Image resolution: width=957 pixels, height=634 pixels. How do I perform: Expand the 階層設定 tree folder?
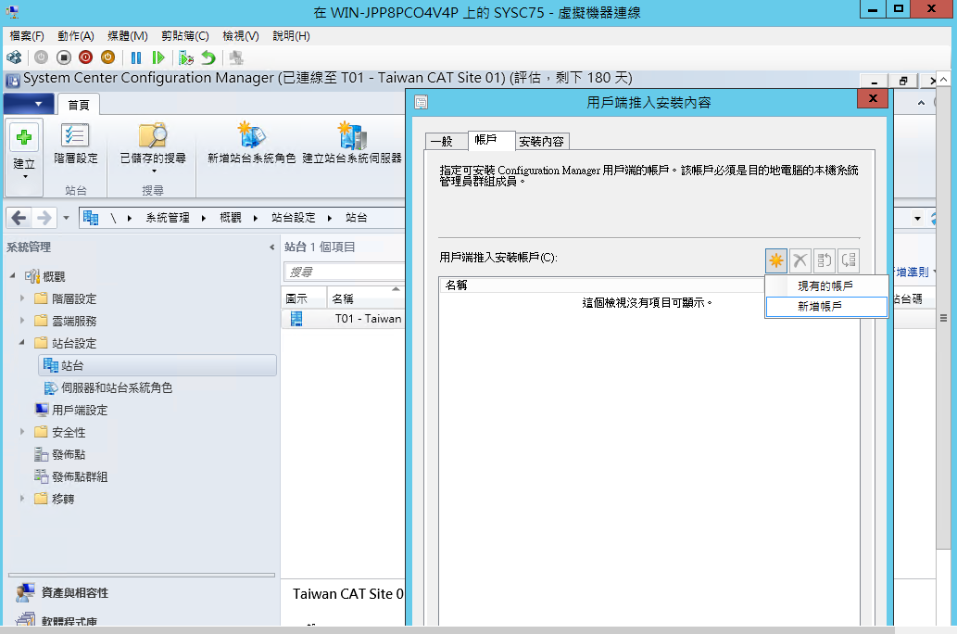tap(22, 298)
